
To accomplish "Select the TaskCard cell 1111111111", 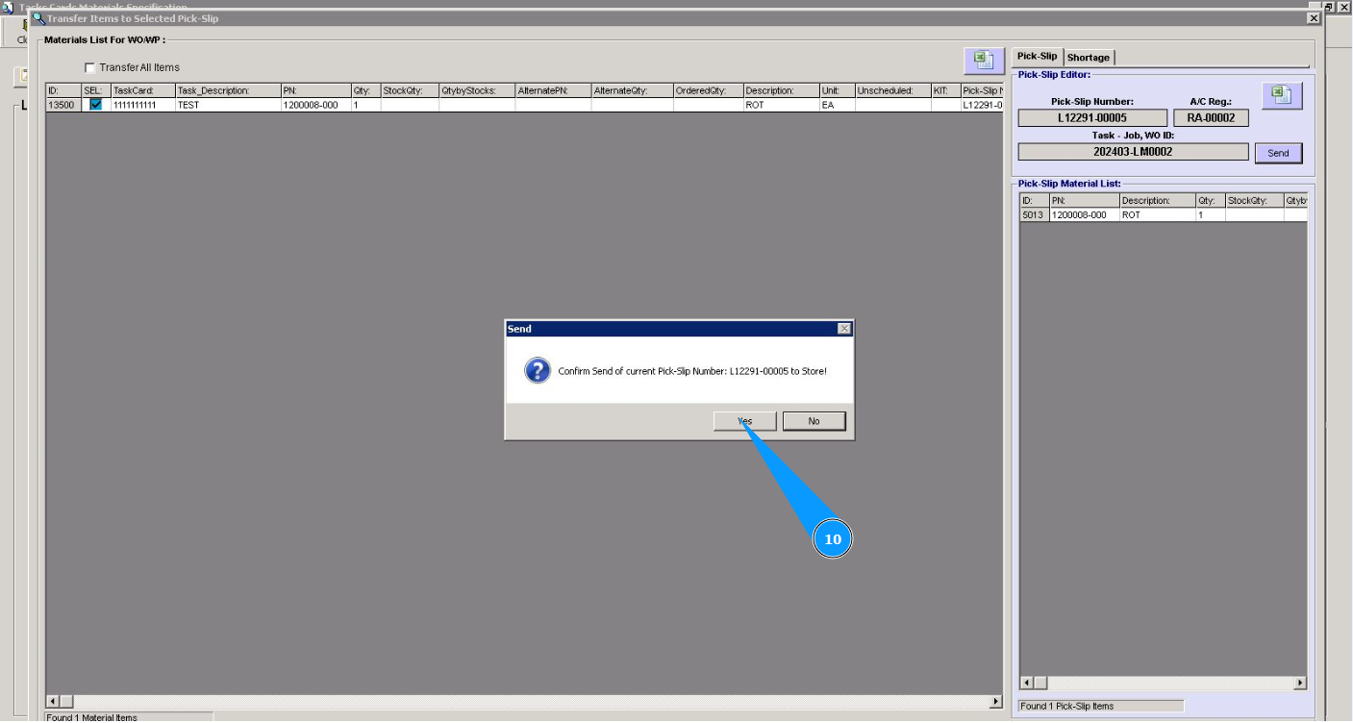I will pyautogui.click(x=142, y=105).
